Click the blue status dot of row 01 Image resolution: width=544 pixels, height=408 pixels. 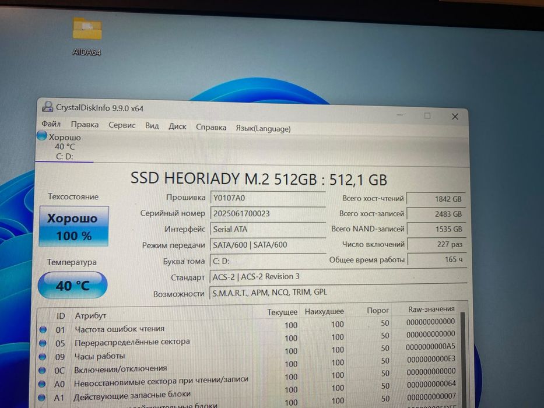click(43, 329)
